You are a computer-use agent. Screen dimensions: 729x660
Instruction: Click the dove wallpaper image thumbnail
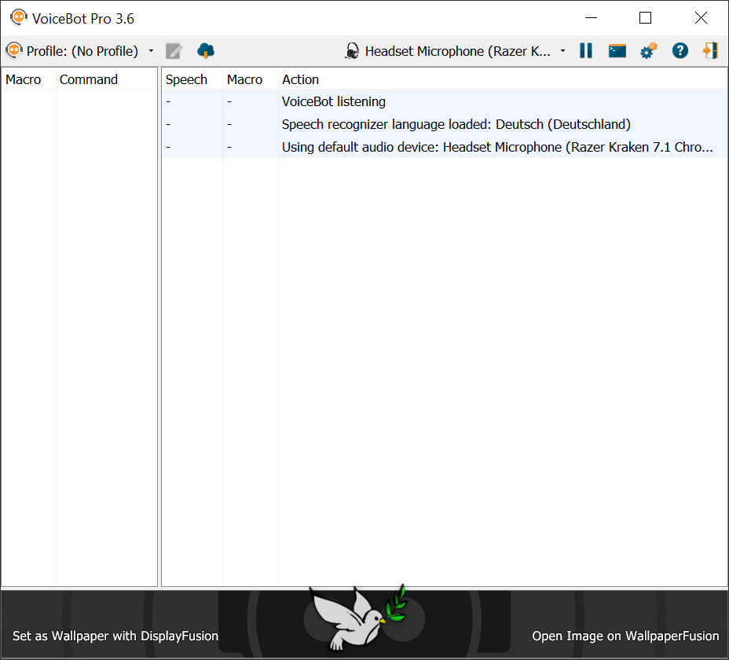click(x=359, y=618)
